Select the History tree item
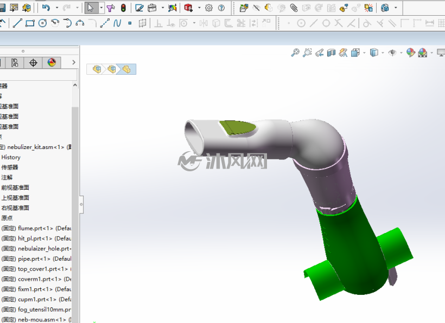The height and width of the screenshot is (323, 445). coord(11,157)
